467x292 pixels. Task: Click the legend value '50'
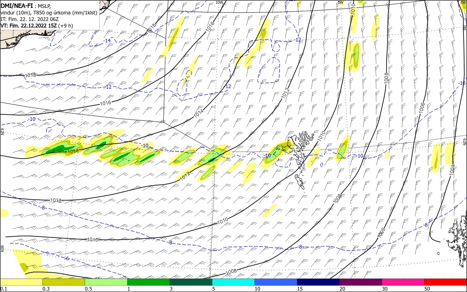point(427,289)
